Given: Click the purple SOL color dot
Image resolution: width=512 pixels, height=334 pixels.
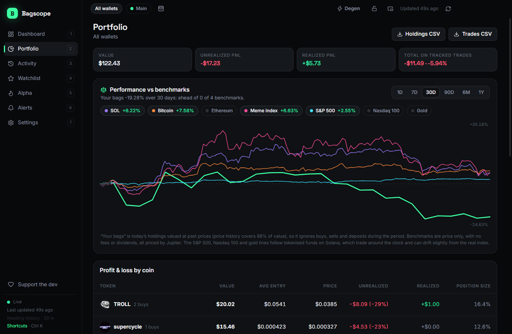Looking at the screenshot, I should (106, 111).
